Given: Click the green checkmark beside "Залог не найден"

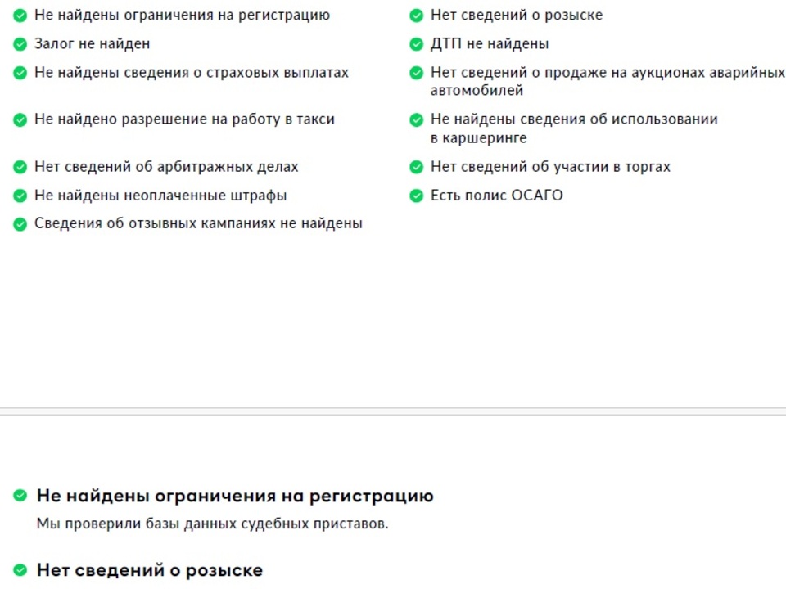Looking at the screenshot, I should tap(20, 44).
